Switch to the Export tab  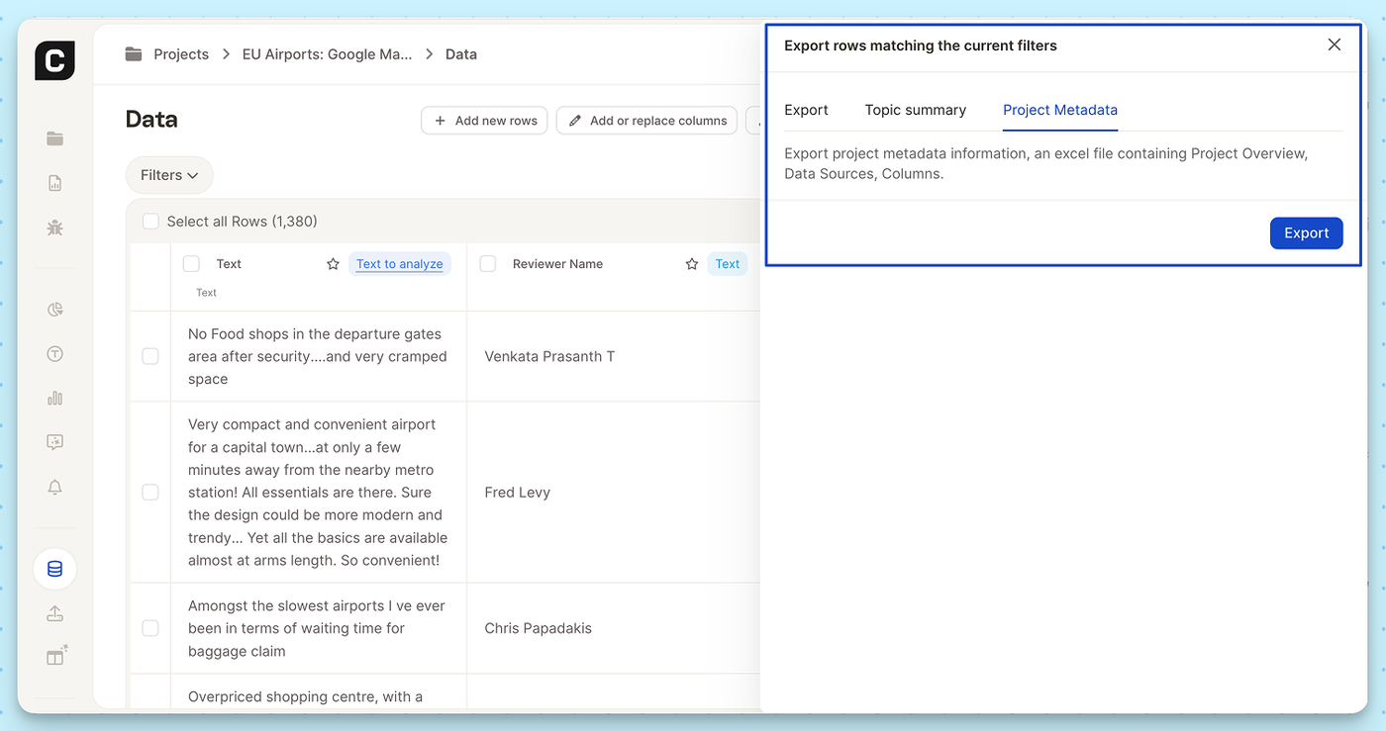[806, 110]
